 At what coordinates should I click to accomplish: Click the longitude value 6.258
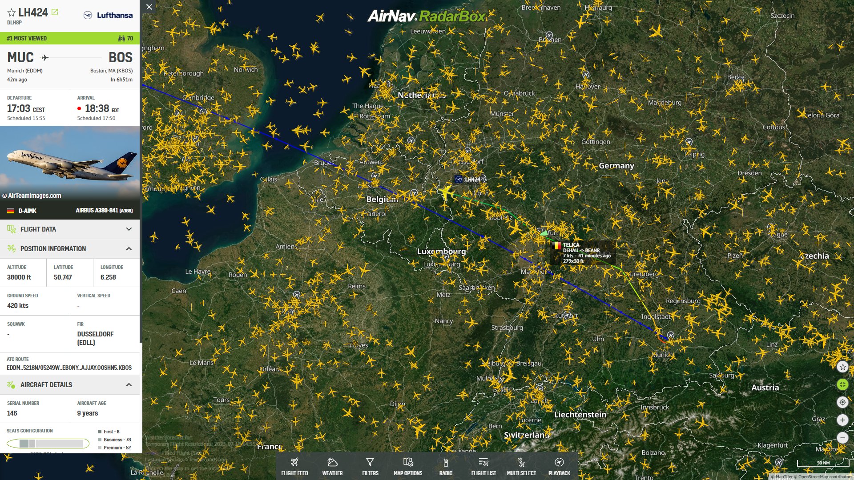[108, 277]
